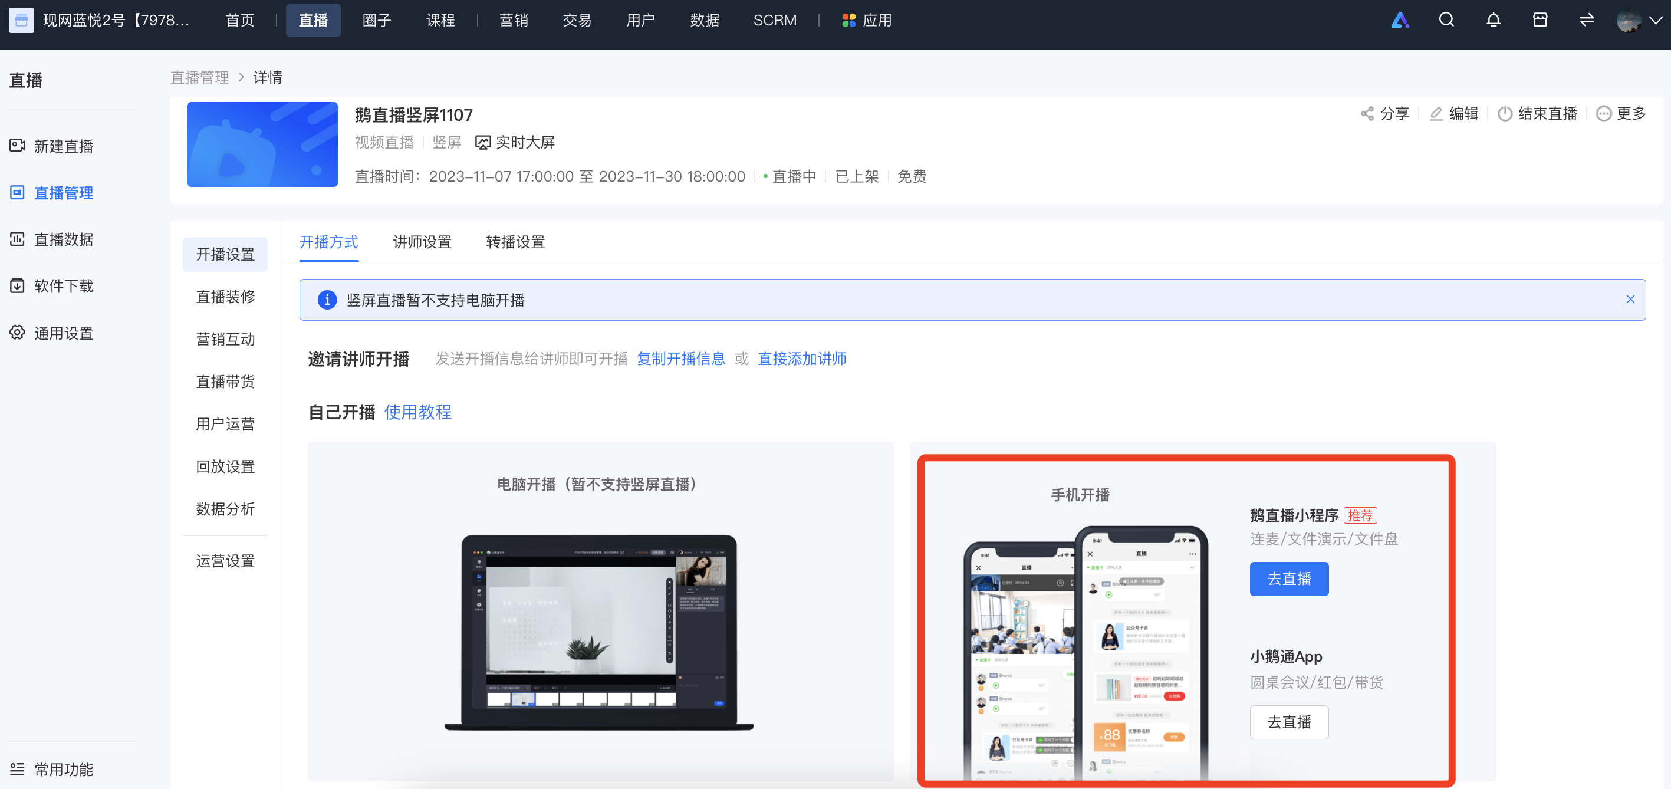
Task: Switch to the 转播设置 tab
Action: pos(515,242)
